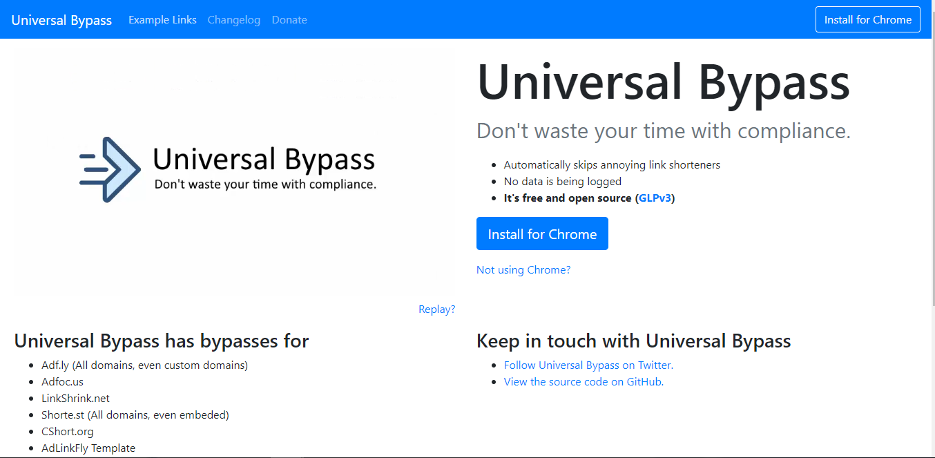Click "Universal Bypass has bypasses for" heading
The width and height of the screenshot is (935, 458).
162,341
